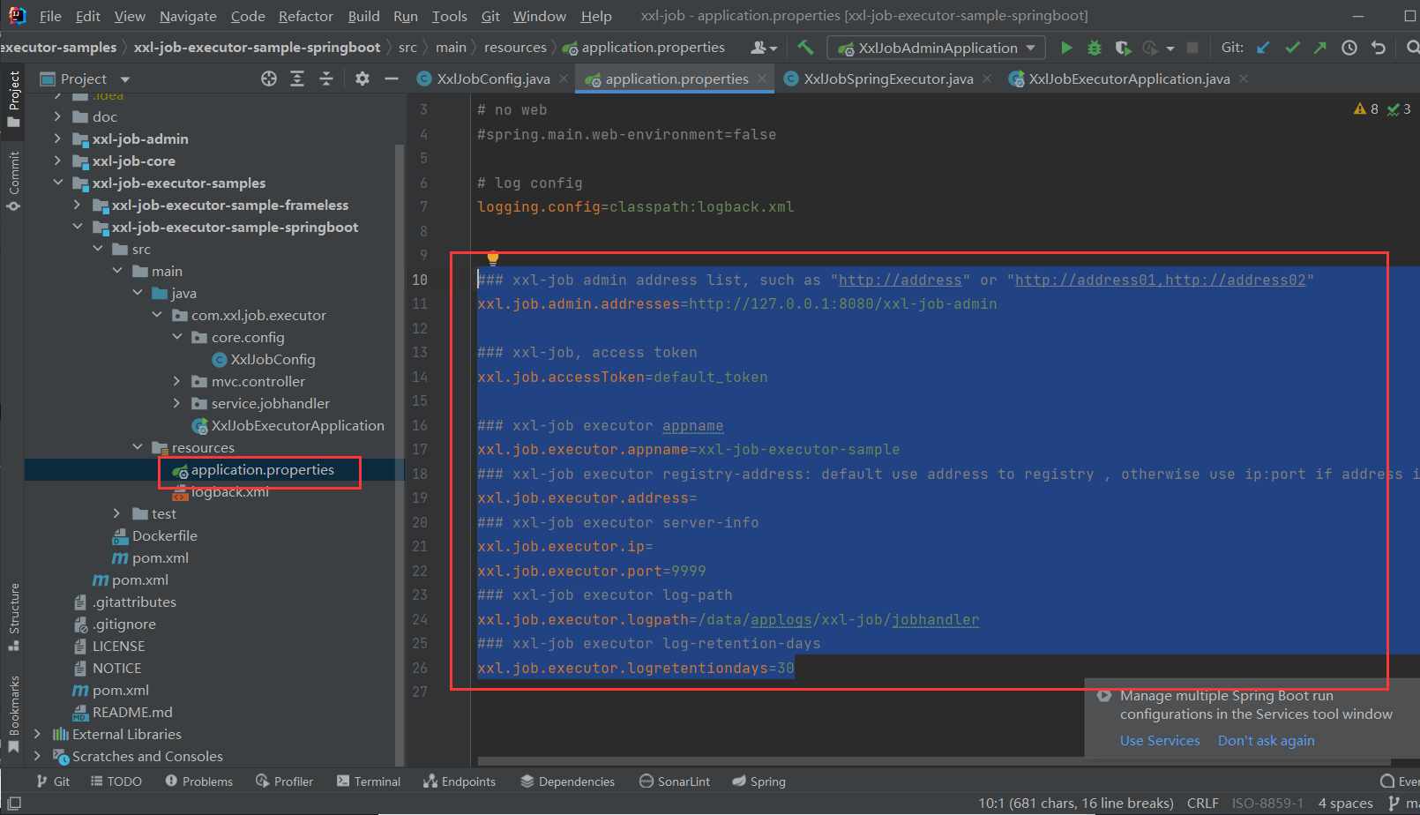Expand the mvc.controller package
Viewport: 1420px width, 815px height.
(176, 381)
